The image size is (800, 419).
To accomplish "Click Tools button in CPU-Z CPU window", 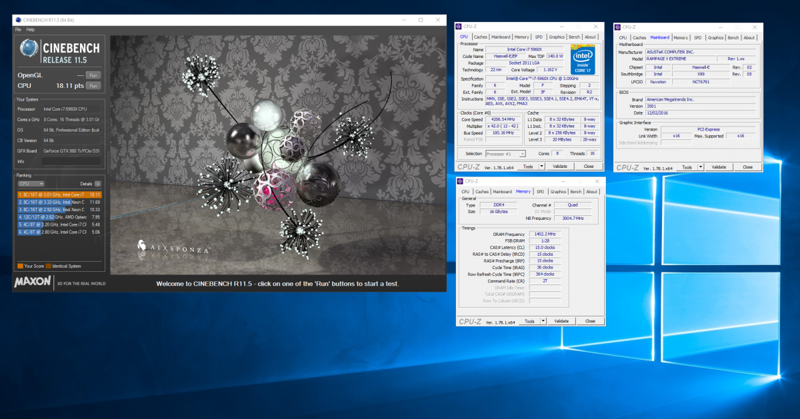I will 527,167.
